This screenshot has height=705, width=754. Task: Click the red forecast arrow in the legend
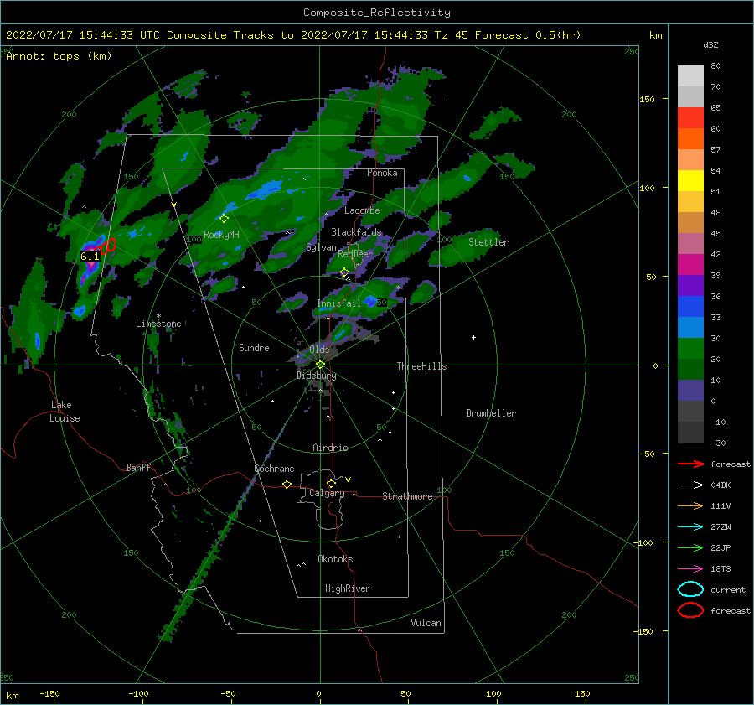pyautogui.click(x=690, y=464)
